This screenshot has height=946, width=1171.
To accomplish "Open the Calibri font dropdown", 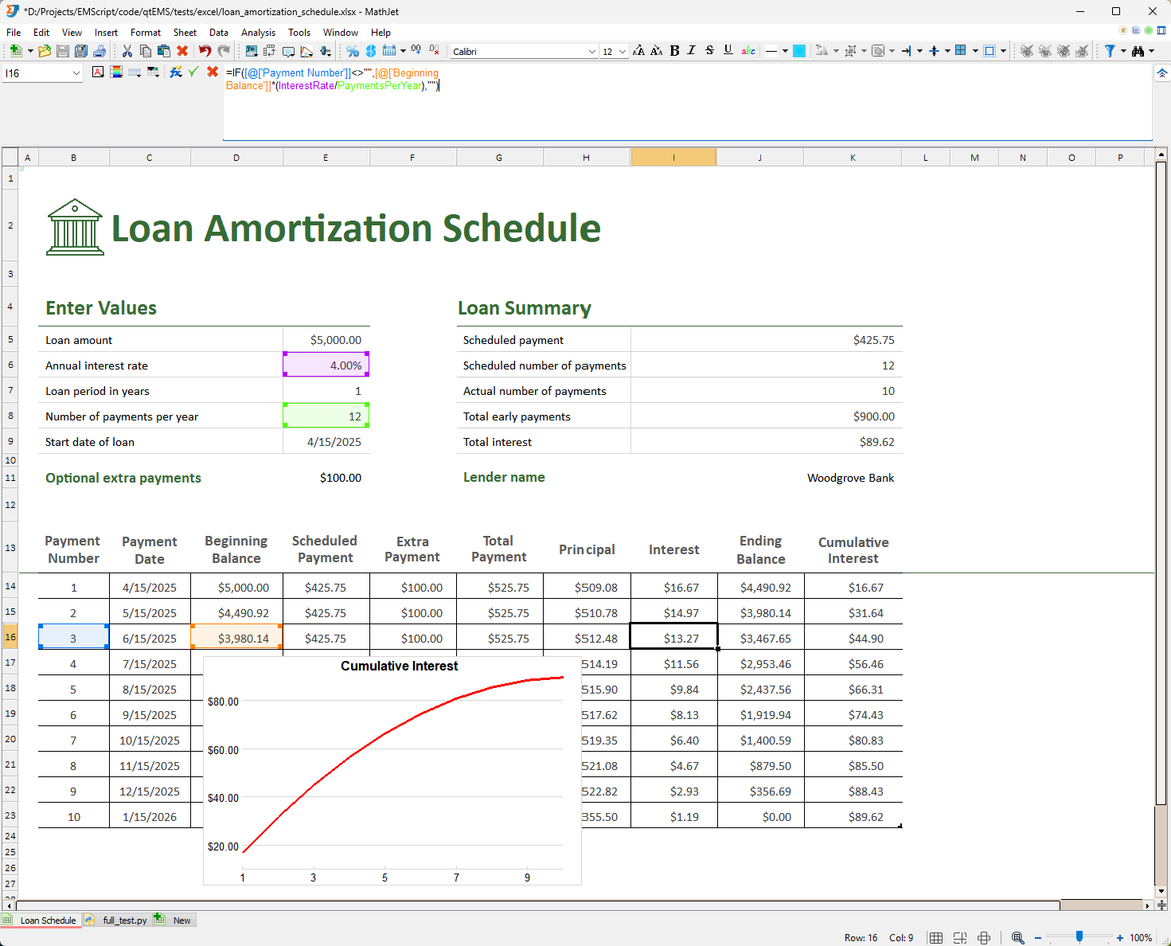I will 591,52.
